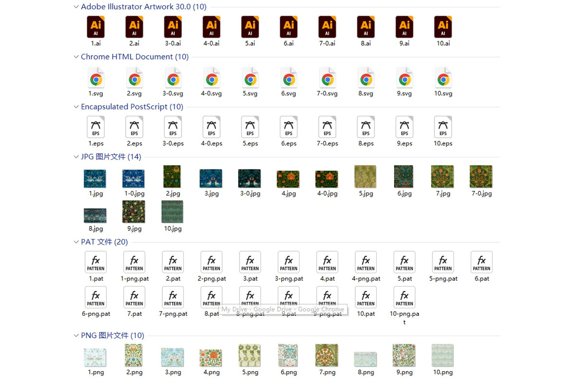Select the Adobe Illustrator Artwork 30.0 (10) header
Image resolution: width=576 pixels, height=384 pixels.
[x=144, y=7]
